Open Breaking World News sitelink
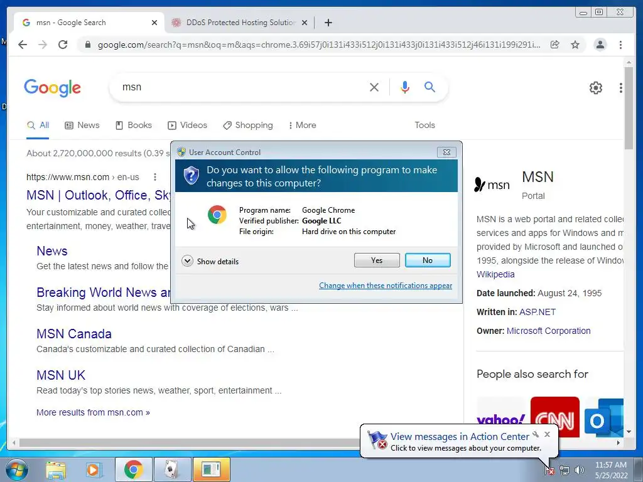Screen dimensions: 643x482 coord(104,292)
